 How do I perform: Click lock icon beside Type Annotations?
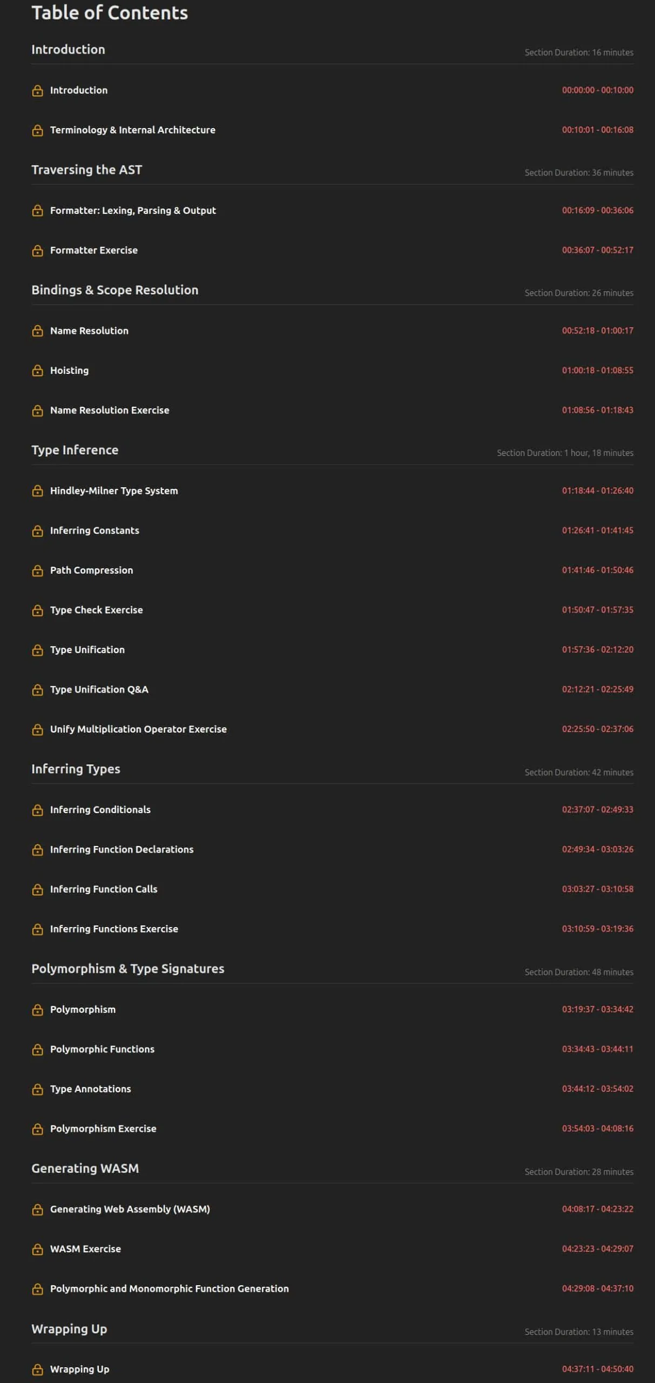pos(37,1089)
